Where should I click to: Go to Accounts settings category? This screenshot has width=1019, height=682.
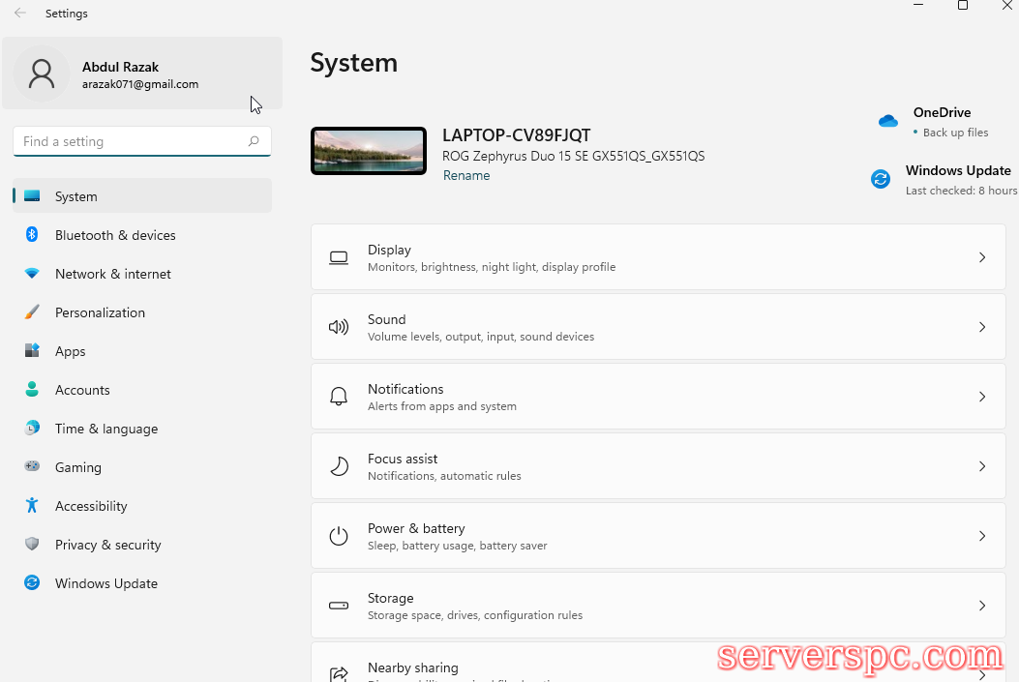[82, 390]
